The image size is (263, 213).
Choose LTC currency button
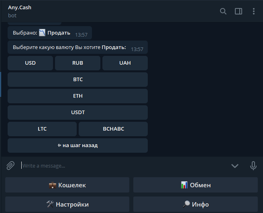(x=42, y=129)
